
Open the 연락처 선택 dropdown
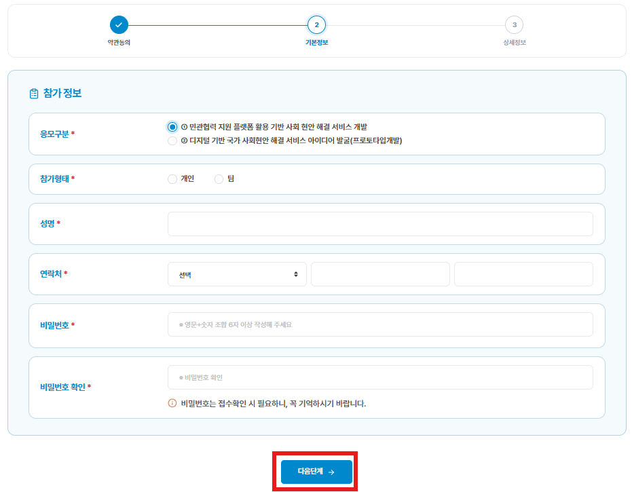(x=237, y=274)
